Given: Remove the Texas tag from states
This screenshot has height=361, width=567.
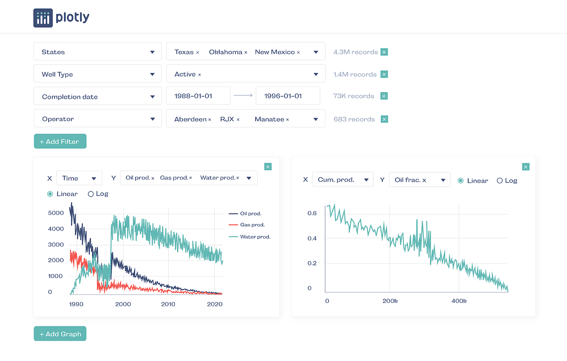Looking at the screenshot, I should click(198, 52).
